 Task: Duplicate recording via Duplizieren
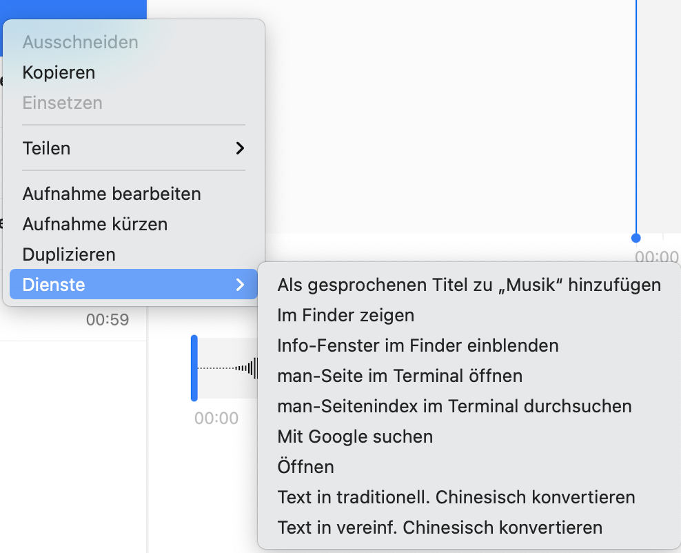pos(69,254)
